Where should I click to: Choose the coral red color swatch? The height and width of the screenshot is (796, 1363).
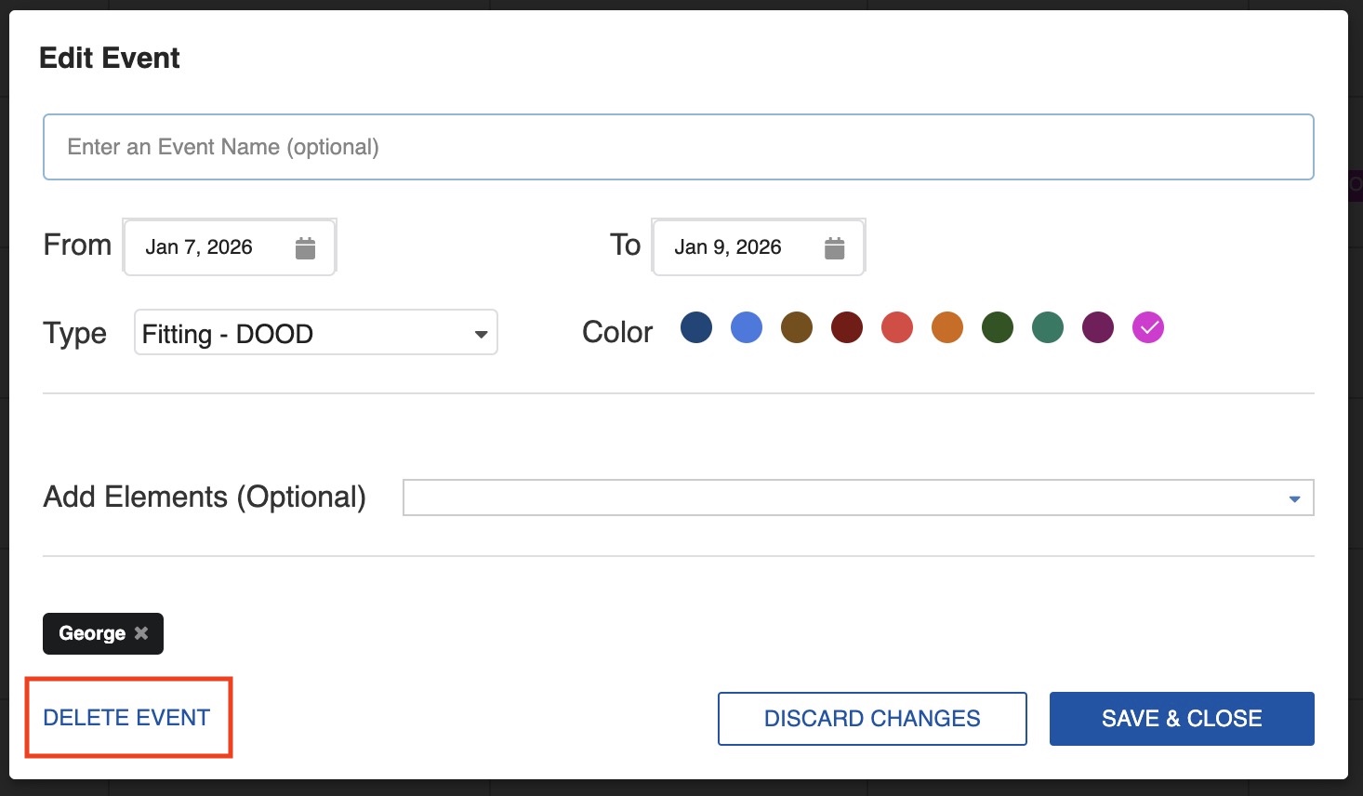pyautogui.click(x=897, y=327)
